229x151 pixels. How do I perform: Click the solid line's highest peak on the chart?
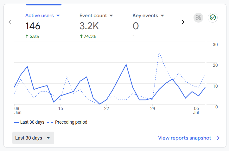click(x=126, y=65)
